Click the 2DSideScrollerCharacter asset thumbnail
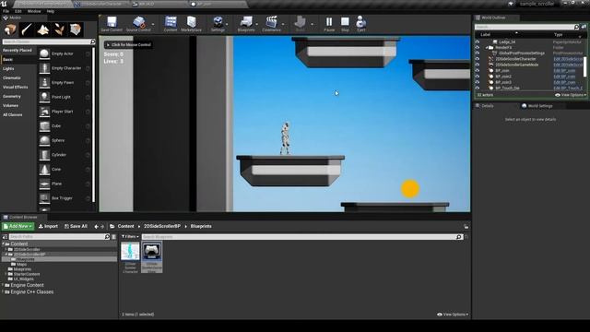The image size is (590, 332). [x=130, y=251]
